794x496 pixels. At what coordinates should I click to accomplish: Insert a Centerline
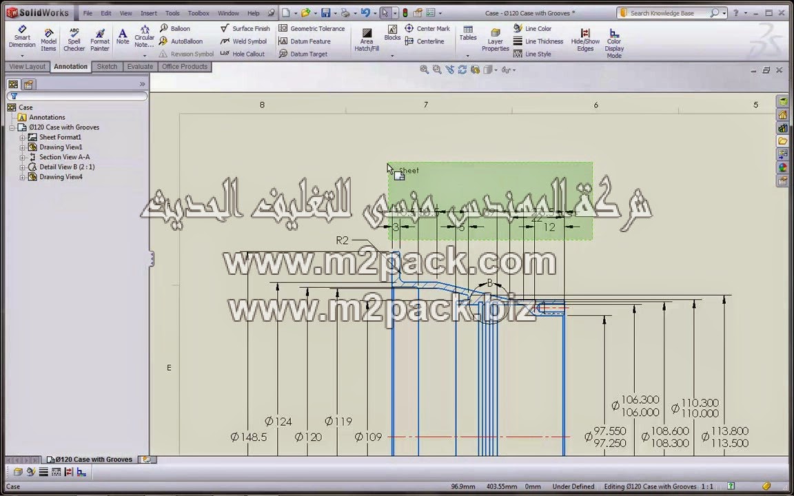click(x=425, y=41)
